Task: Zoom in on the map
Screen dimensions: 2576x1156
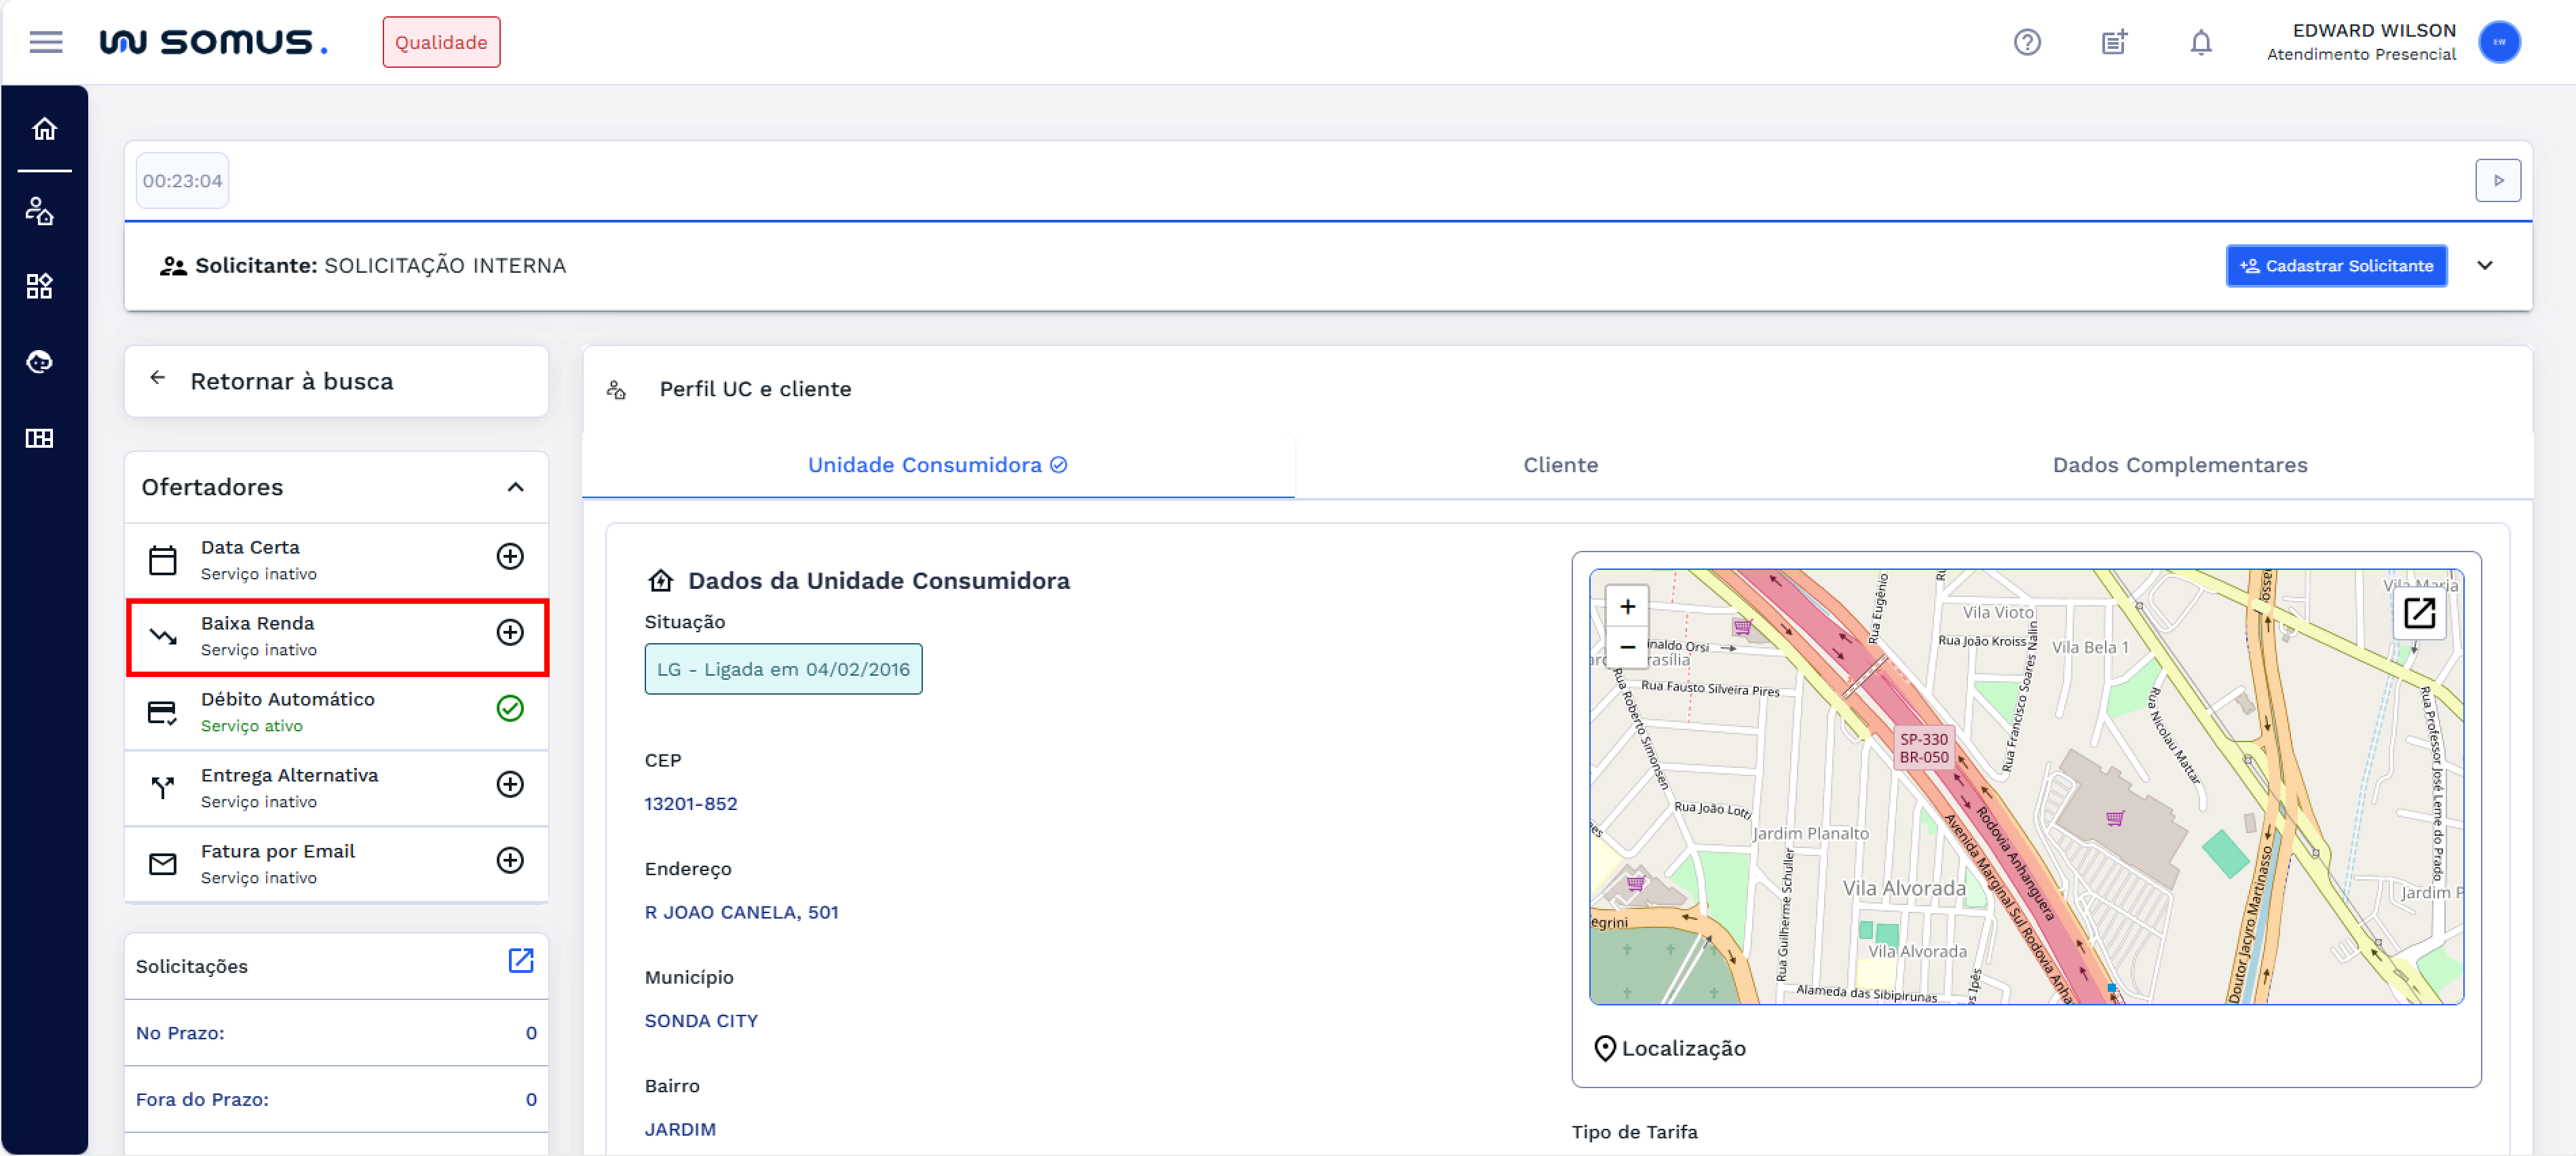Action: point(1627,607)
